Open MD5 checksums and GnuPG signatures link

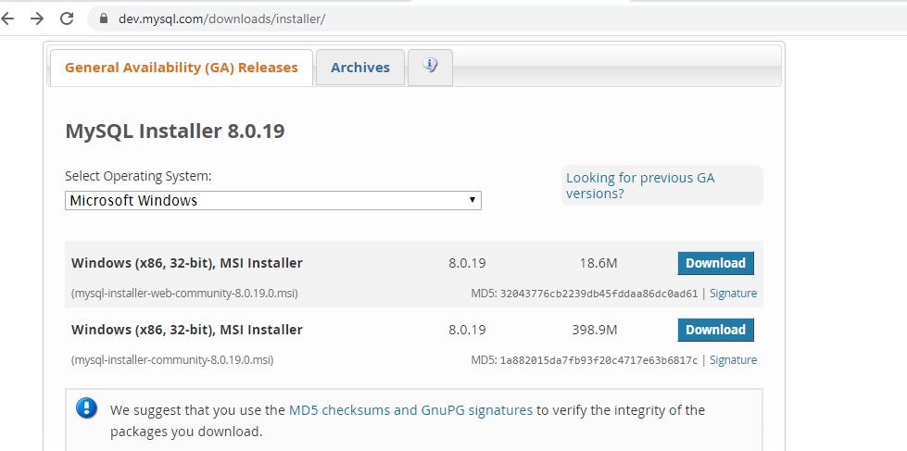(410, 410)
